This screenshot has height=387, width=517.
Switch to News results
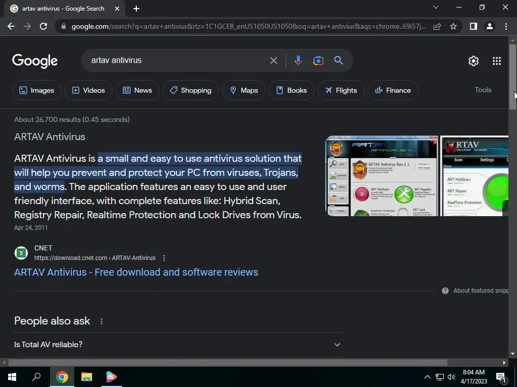tap(137, 90)
